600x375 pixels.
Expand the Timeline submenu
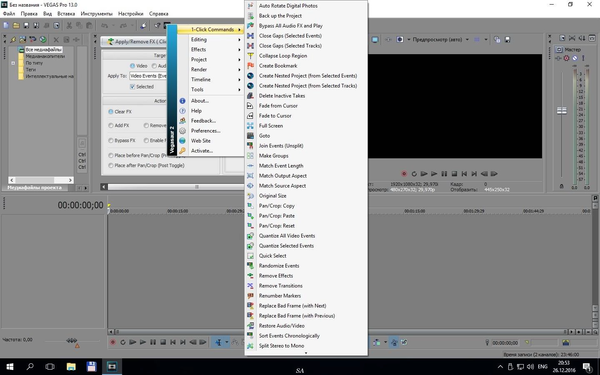210,80
